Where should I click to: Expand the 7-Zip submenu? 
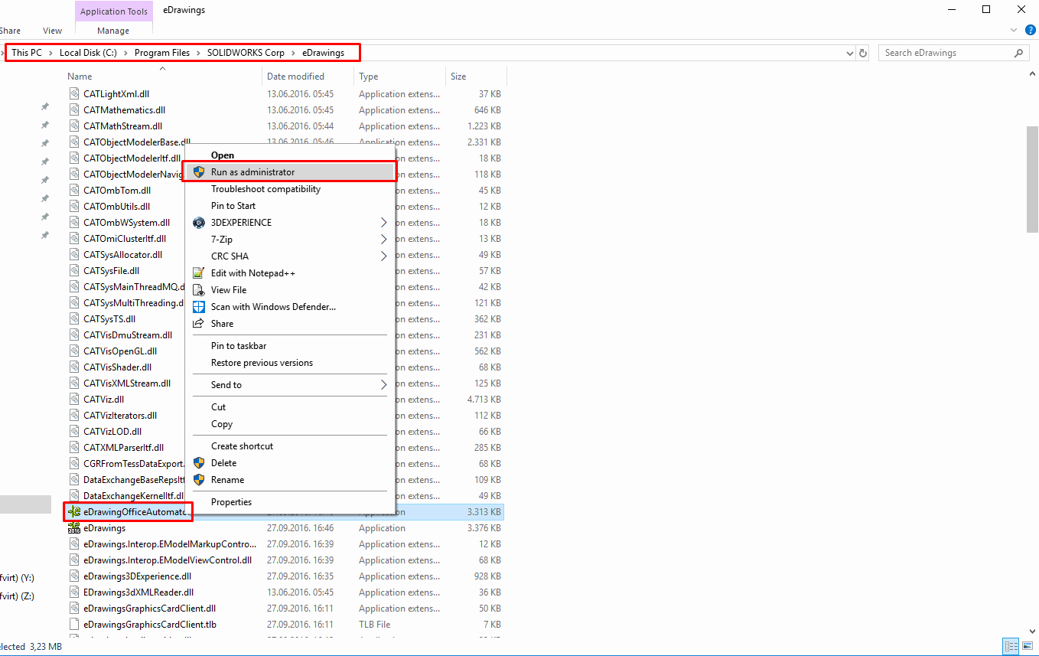coord(383,240)
